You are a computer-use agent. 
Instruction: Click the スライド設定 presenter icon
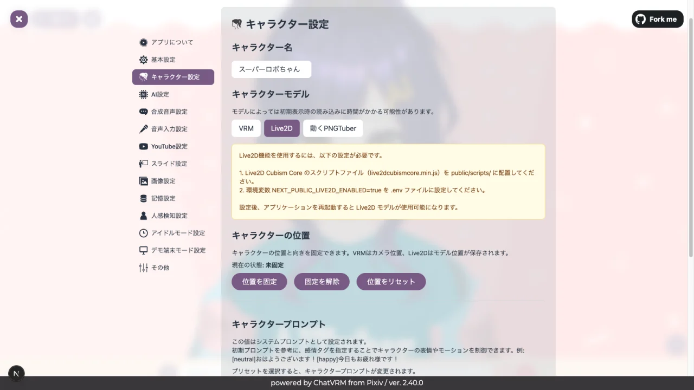(x=143, y=164)
